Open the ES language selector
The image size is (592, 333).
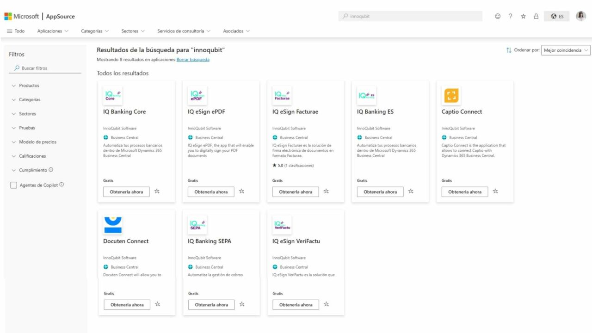557,16
